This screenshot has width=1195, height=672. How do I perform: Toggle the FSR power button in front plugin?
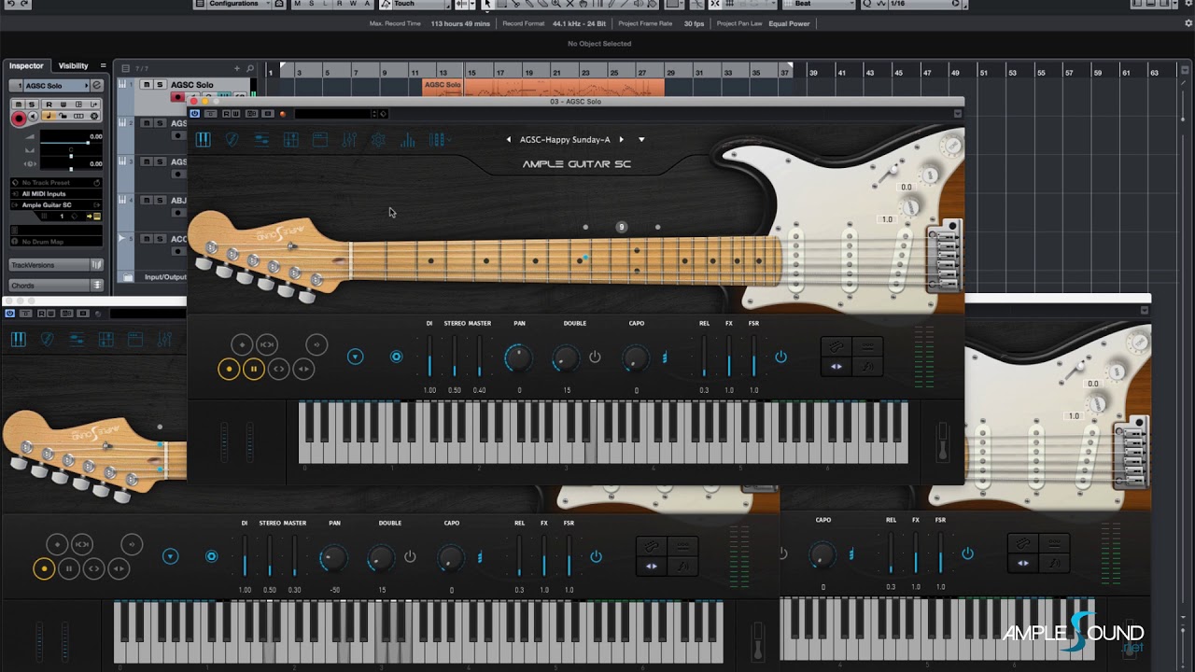click(780, 357)
